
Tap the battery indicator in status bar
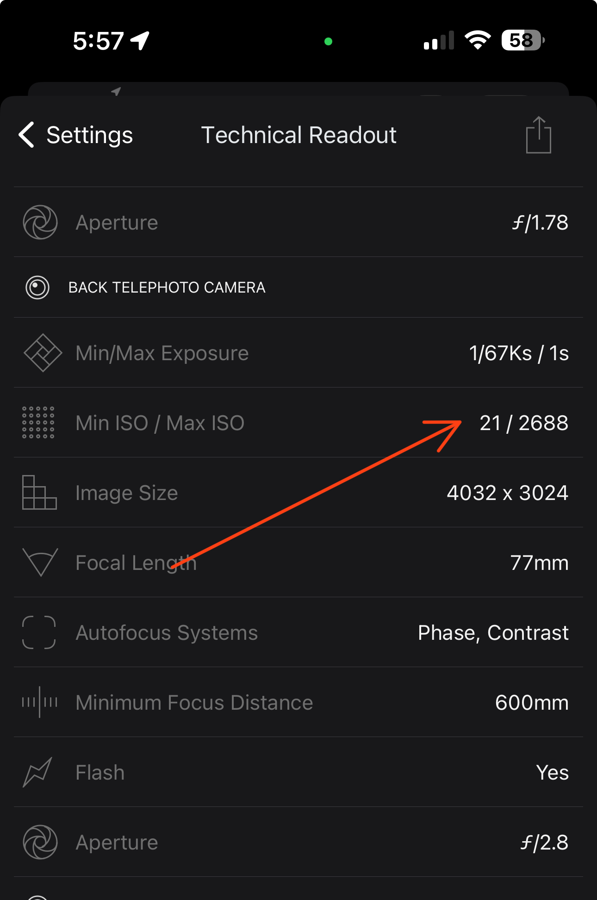click(x=523, y=41)
